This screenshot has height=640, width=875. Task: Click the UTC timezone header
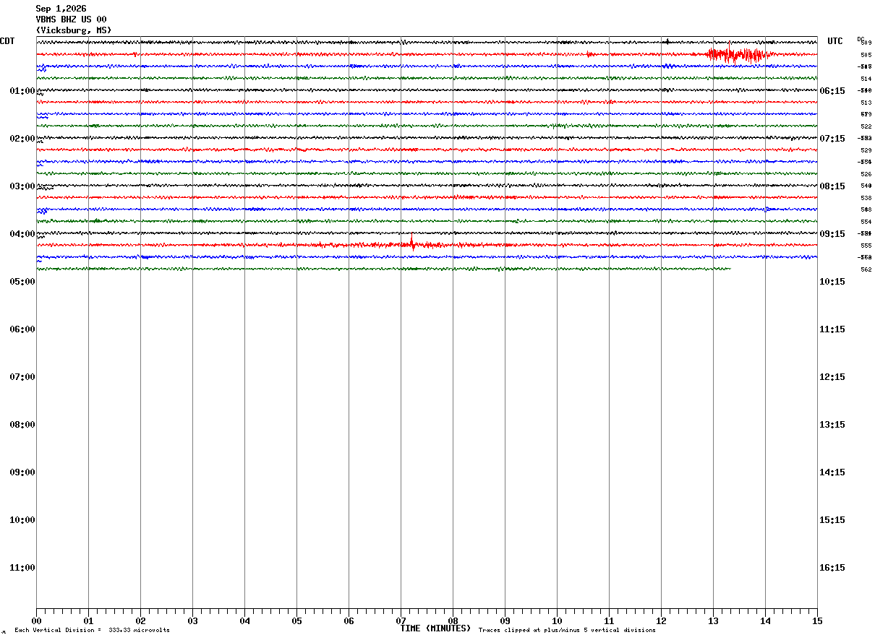835,41
